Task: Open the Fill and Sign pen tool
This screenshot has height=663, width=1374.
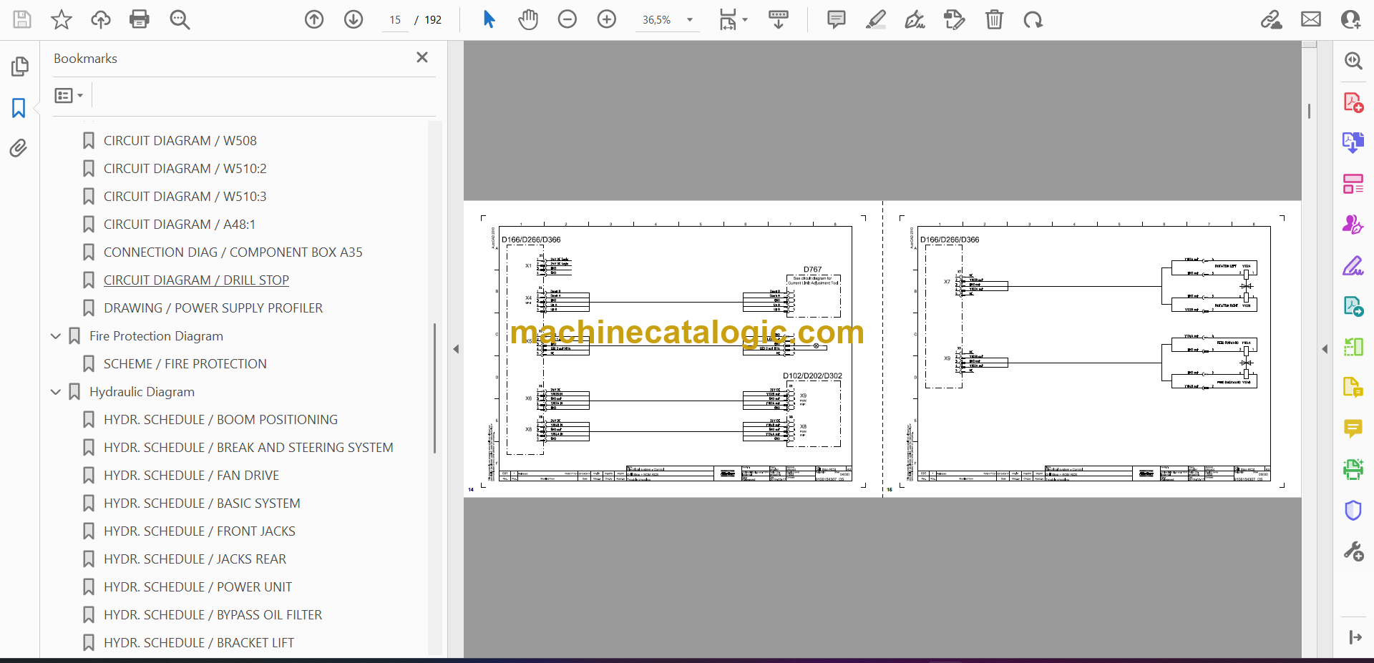Action: click(x=1353, y=265)
